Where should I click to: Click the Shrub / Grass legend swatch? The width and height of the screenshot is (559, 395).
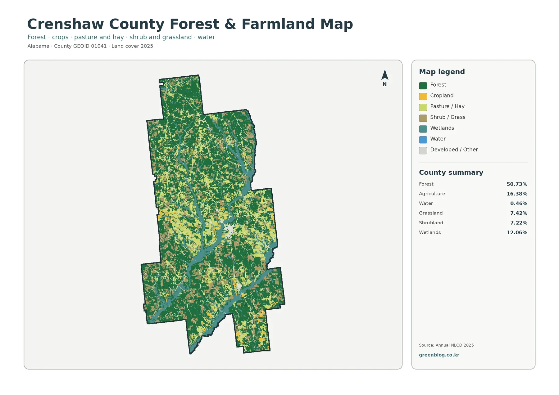coord(423,118)
